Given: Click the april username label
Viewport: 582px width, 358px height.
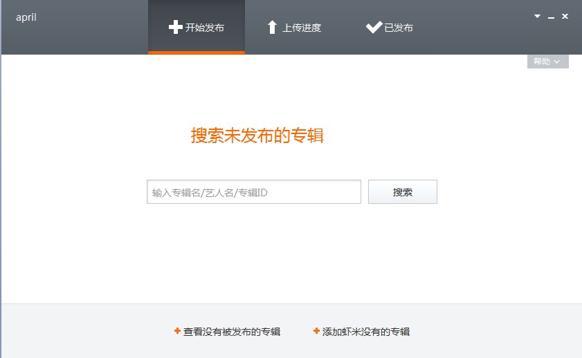Looking at the screenshot, I should coord(26,17).
